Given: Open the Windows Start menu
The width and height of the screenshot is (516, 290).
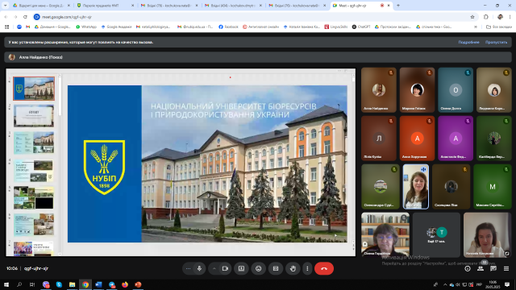Looking at the screenshot, I should (x=6, y=284).
